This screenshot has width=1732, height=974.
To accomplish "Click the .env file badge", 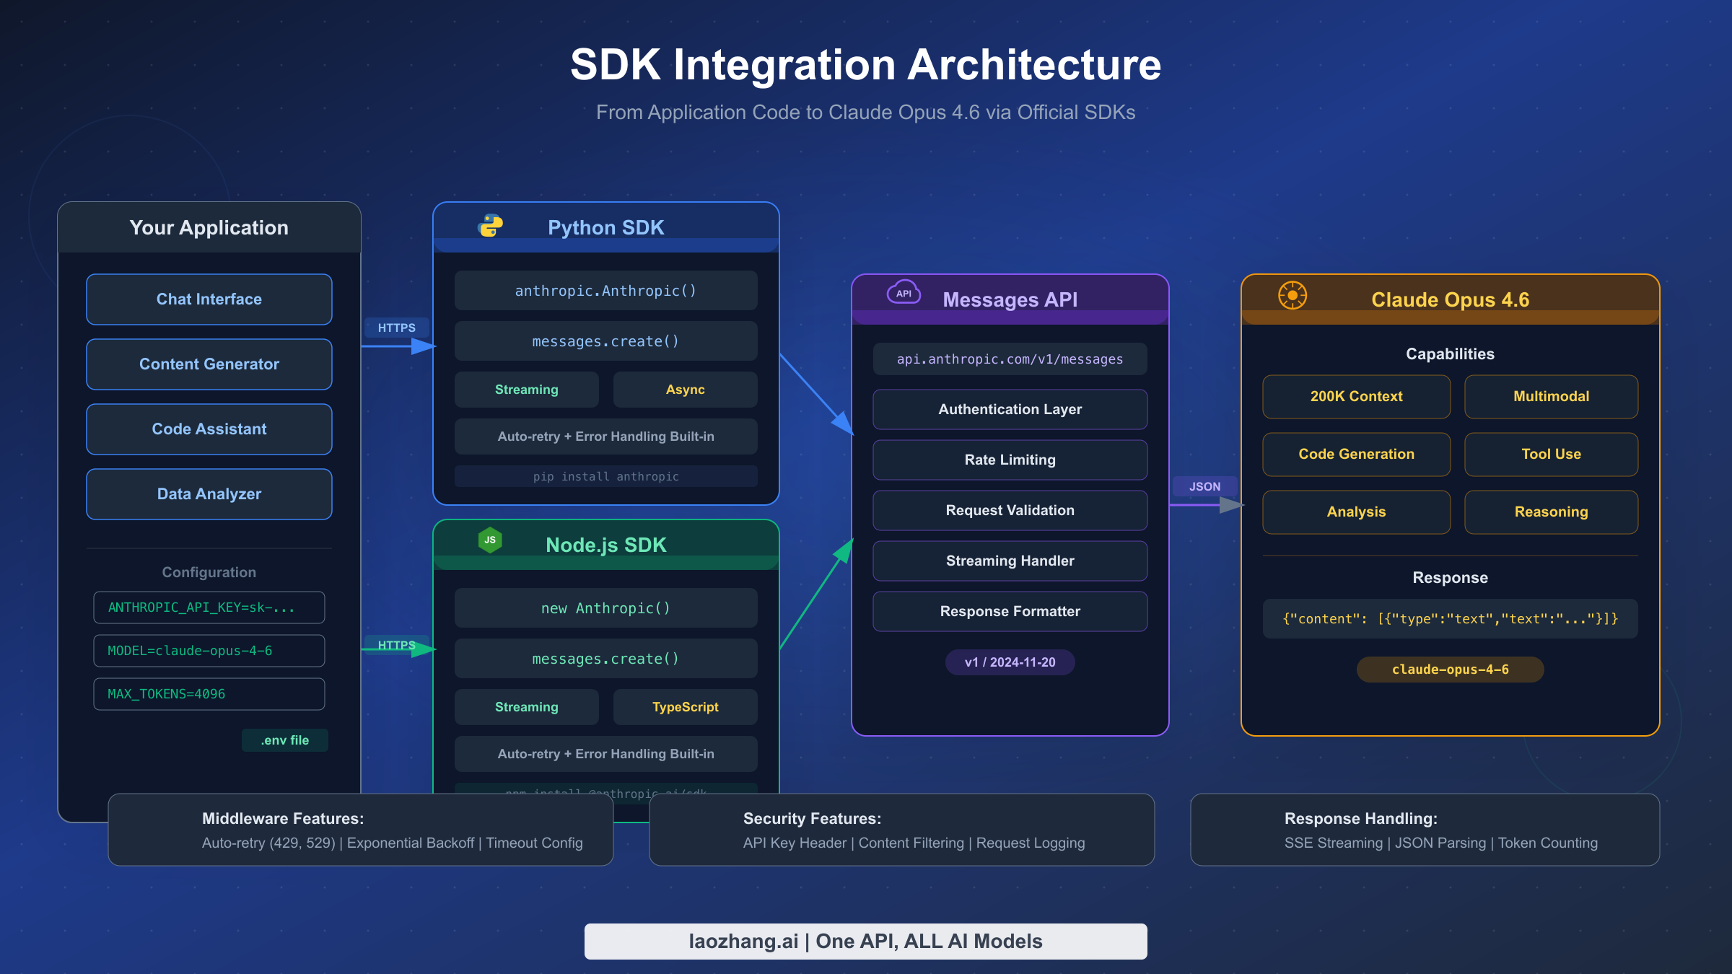I will [x=284, y=740].
